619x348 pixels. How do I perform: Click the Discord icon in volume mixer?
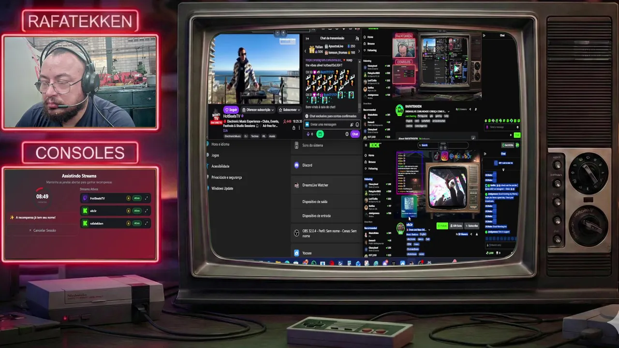(297, 165)
